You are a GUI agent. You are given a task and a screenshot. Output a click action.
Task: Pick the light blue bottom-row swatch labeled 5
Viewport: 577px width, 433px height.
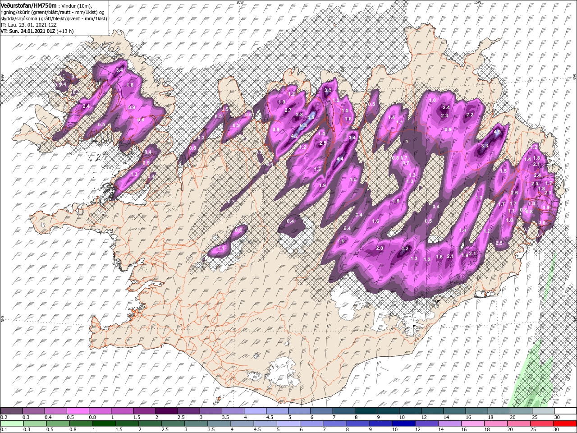coord(288,424)
